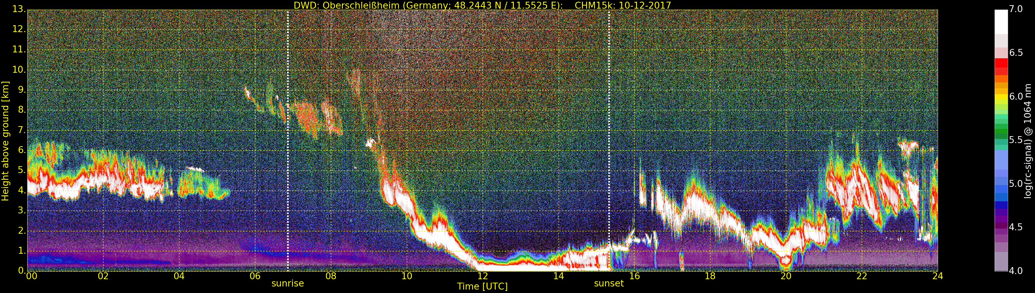Click the time axis tick '20'
Screen dimensions: 1035x293
(786, 276)
